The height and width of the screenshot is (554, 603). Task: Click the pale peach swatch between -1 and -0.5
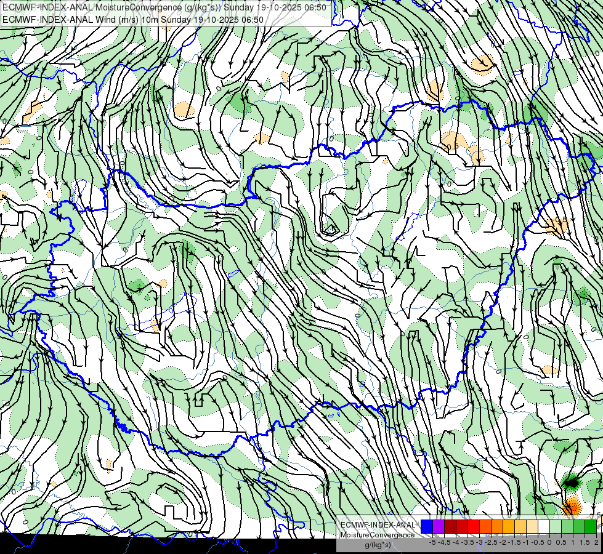coord(532,527)
